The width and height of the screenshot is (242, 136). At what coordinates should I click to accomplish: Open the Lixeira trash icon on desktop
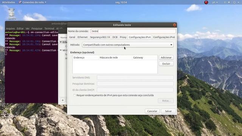pos(12,14)
